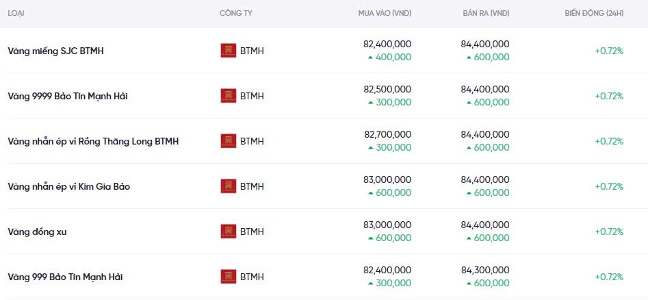This screenshot has width=648, height=300.
Task: Sort by the MUA VÀO (VND) column
Action: pyautogui.click(x=385, y=13)
